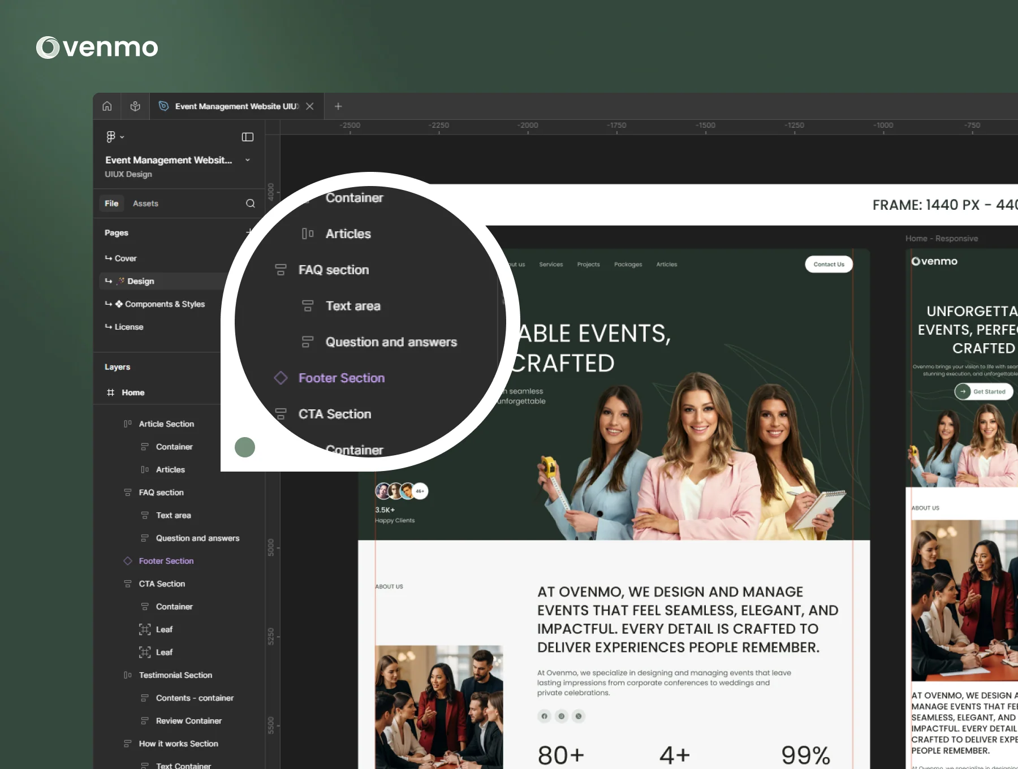Select the Testimonial Section layer
The image size is (1018, 769).
(x=175, y=675)
